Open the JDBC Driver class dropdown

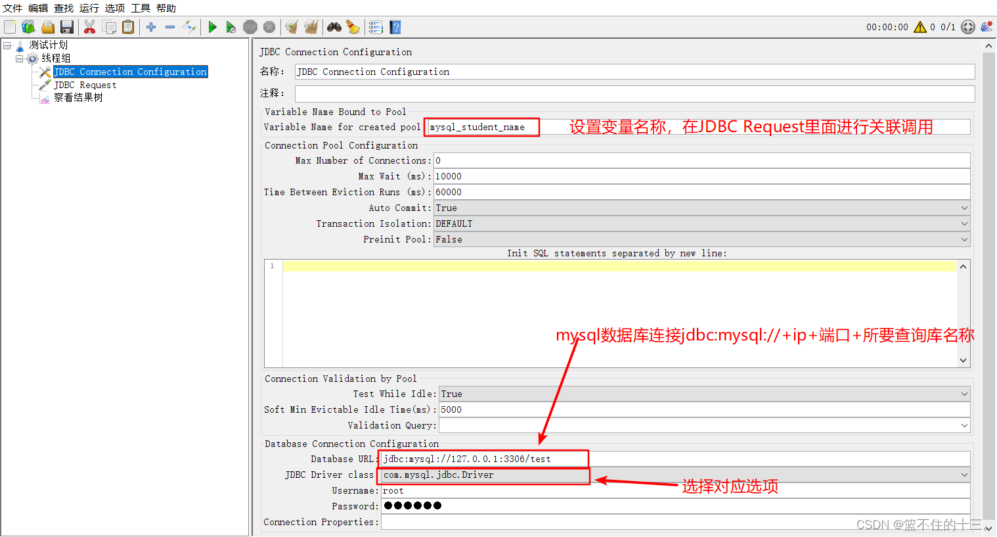point(676,475)
